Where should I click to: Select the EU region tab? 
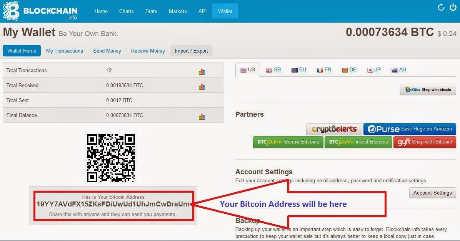(298, 70)
